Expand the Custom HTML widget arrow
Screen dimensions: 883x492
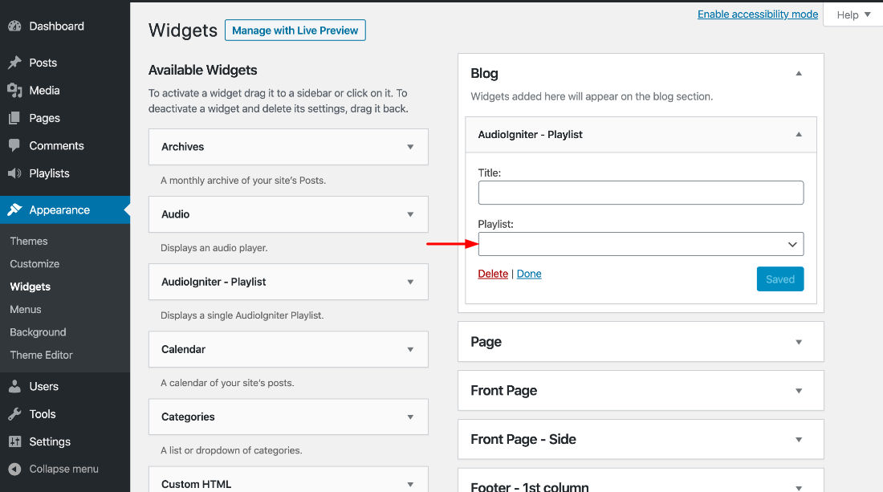410,484
